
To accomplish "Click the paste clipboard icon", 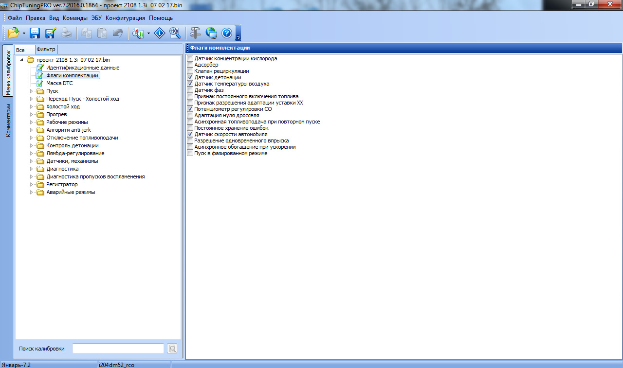I will (102, 33).
